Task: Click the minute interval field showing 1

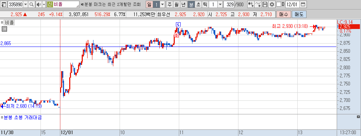Action: pos(213,4)
